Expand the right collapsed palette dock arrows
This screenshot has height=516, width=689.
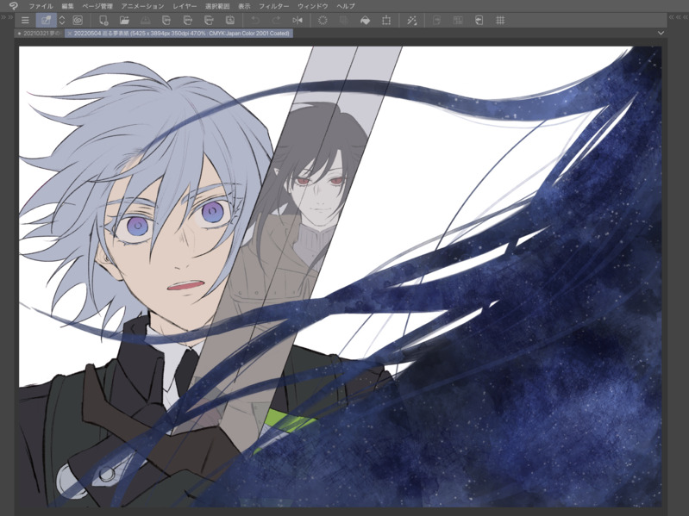pyautogui.click(x=678, y=17)
